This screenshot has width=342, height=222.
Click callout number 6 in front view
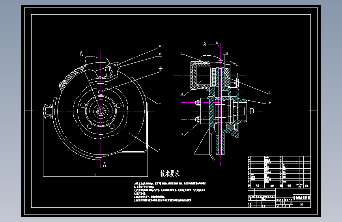(160, 46)
